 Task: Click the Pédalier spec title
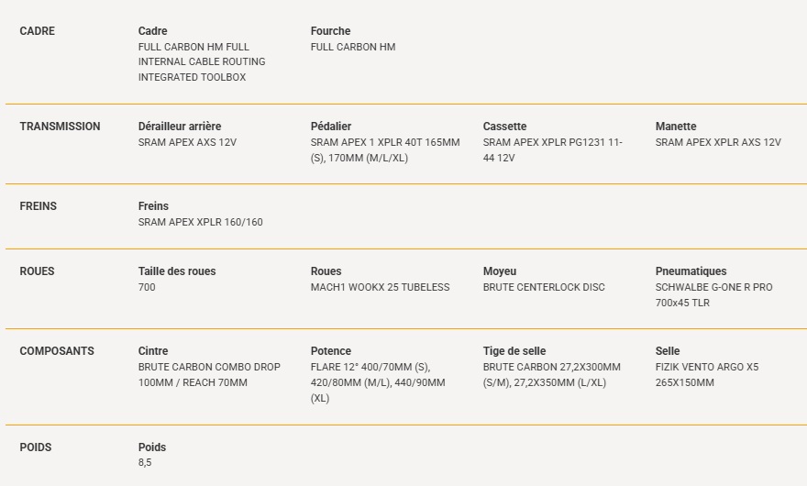point(331,127)
